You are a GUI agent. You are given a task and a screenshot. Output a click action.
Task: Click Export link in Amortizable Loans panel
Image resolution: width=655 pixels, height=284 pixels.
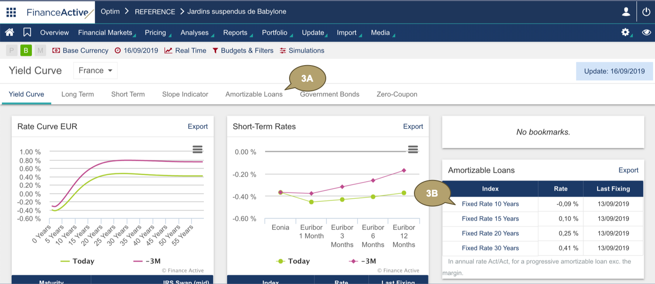tap(628, 170)
